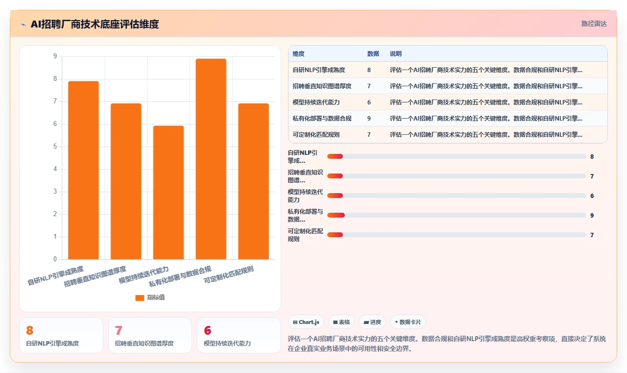Select the 数据卡片 tag chip
This screenshot has width=627, height=373.
(x=408, y=322)
